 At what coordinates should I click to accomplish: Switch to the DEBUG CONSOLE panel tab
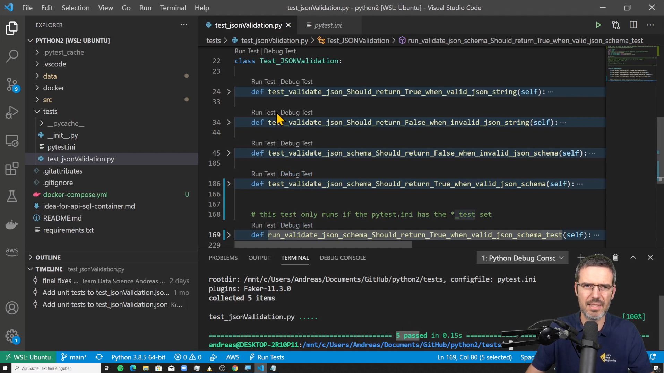pos(343,258)
